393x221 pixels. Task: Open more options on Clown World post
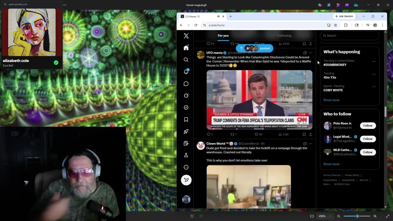310,144
